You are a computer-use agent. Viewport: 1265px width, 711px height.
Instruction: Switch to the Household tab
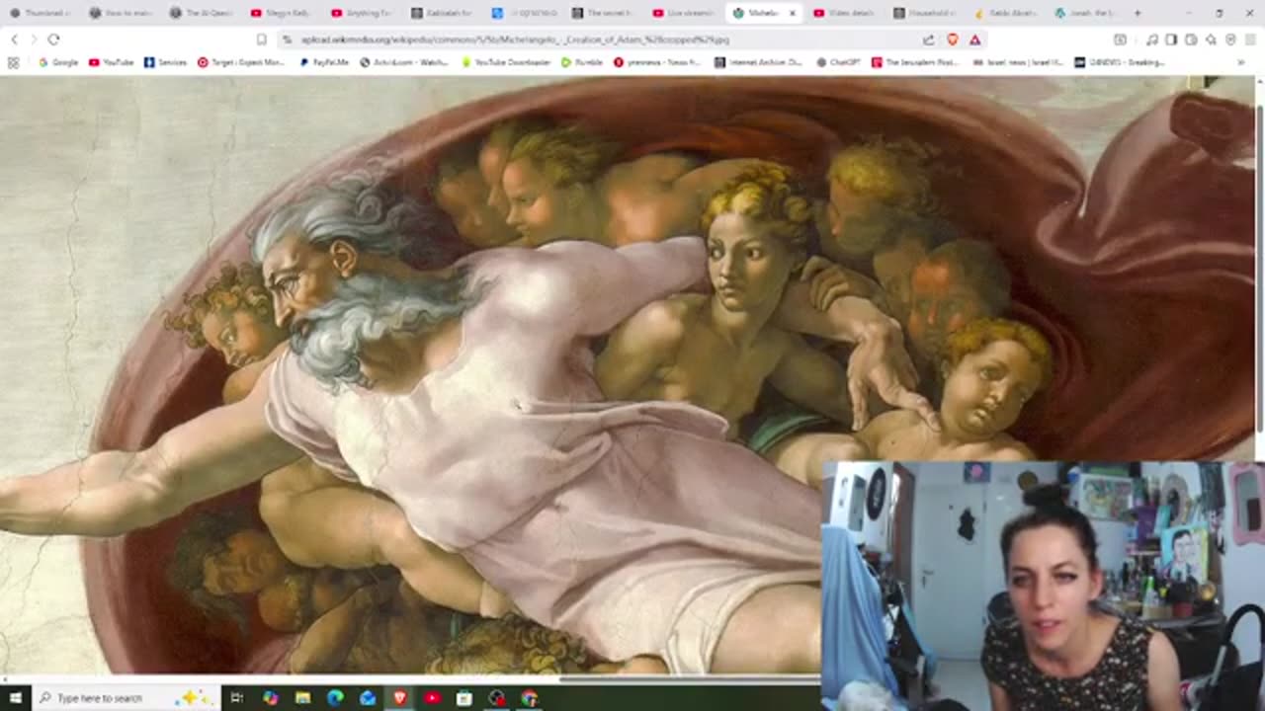925,13
